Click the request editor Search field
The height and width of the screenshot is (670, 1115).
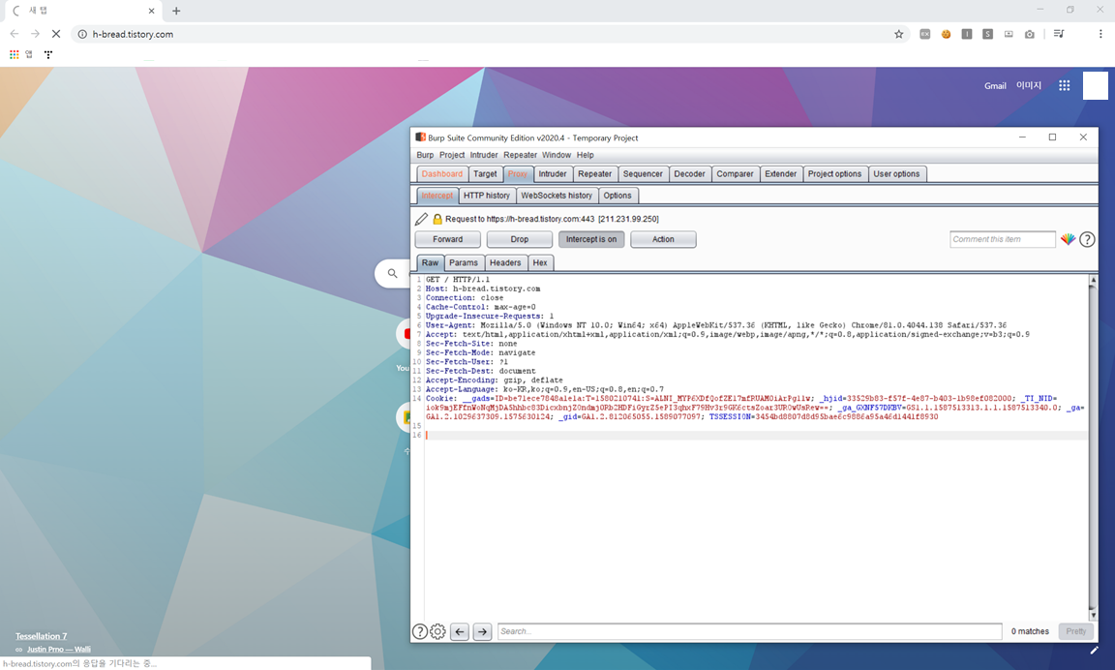(x=749, y=631)
